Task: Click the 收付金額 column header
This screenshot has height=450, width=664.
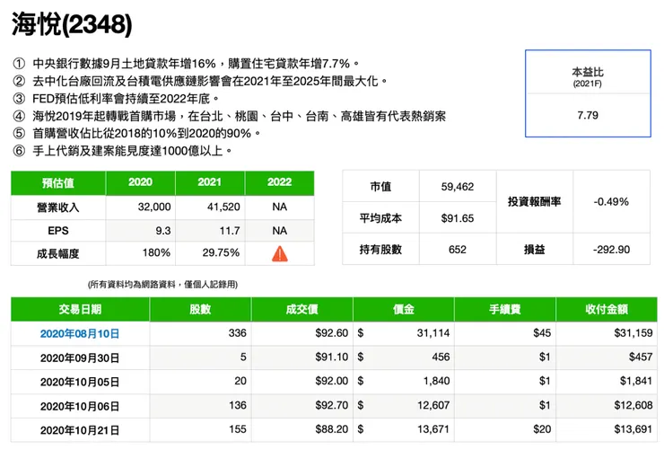Action: 607,309
